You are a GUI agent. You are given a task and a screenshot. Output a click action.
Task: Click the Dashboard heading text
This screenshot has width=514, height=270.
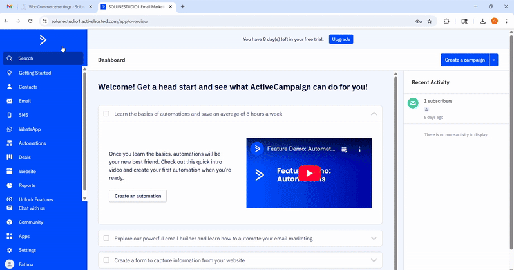tap(111, 60)
